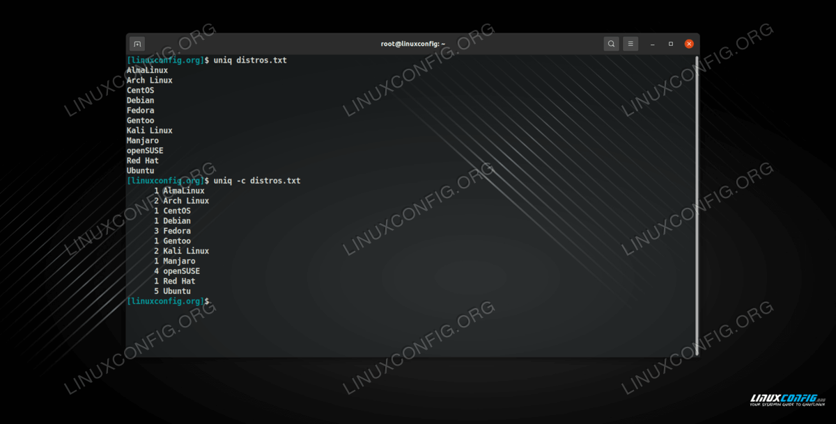Open a new terminal tab
836x424 pixels.
pyautogui.click(x=137, y=44)
